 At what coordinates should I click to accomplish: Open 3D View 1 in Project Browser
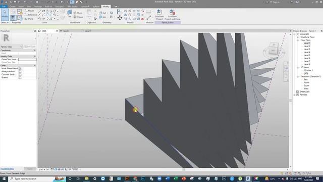[308, 70]
